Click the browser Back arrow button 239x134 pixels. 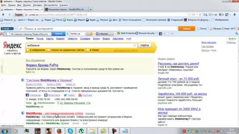(x=3, y=15)
